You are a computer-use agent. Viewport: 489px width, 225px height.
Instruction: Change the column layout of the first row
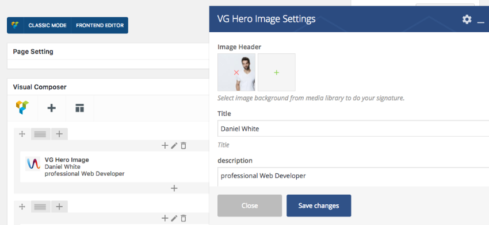click(x=40, y=134)
